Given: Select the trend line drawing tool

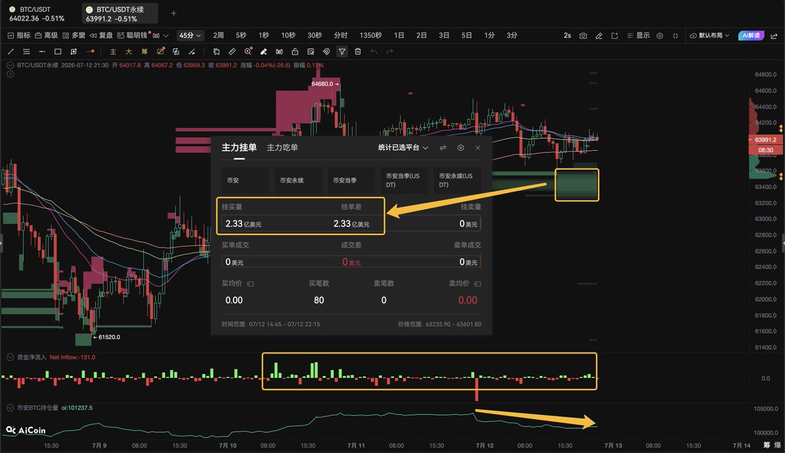Looking at the screenshot, I should [10, 51].
